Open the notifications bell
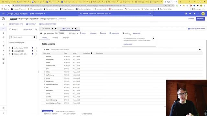Image resolution: width=207 pixels, height=116 pixels. 194,14
